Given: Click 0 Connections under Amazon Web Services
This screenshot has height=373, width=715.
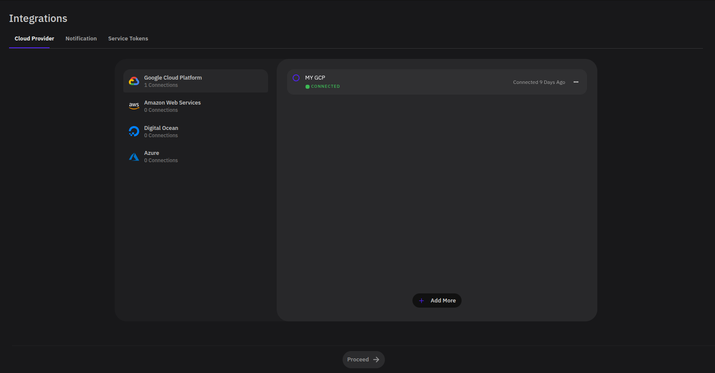Looking at the screenshot, I should pyautogui.click(x=161, y=110).
